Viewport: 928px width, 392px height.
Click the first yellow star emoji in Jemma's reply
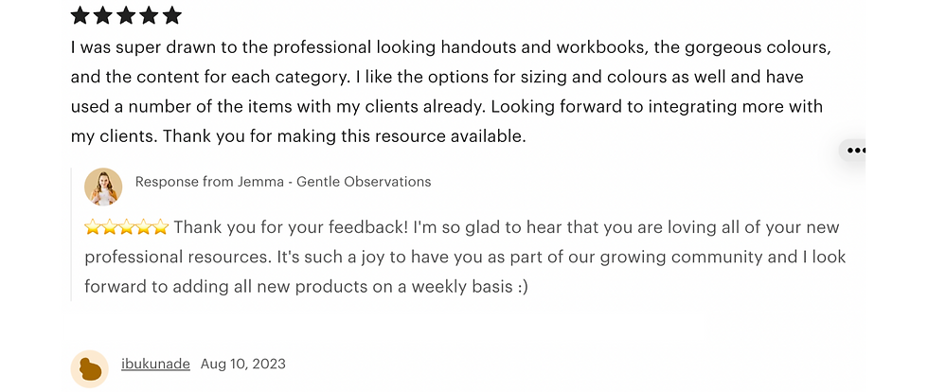(93, 227)
